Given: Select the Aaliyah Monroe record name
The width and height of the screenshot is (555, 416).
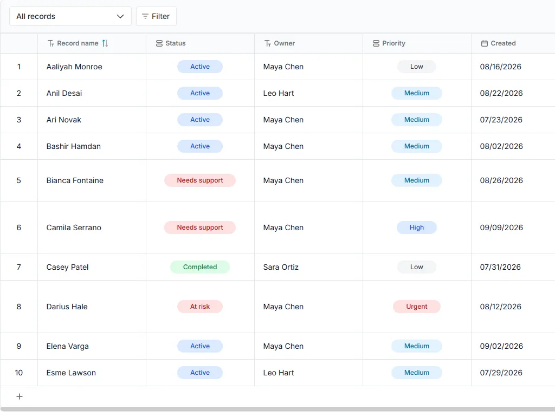Looking at the screenshot, I should click(74, 67).
